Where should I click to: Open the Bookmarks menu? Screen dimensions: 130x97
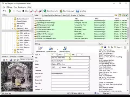(x=22, y=7)
